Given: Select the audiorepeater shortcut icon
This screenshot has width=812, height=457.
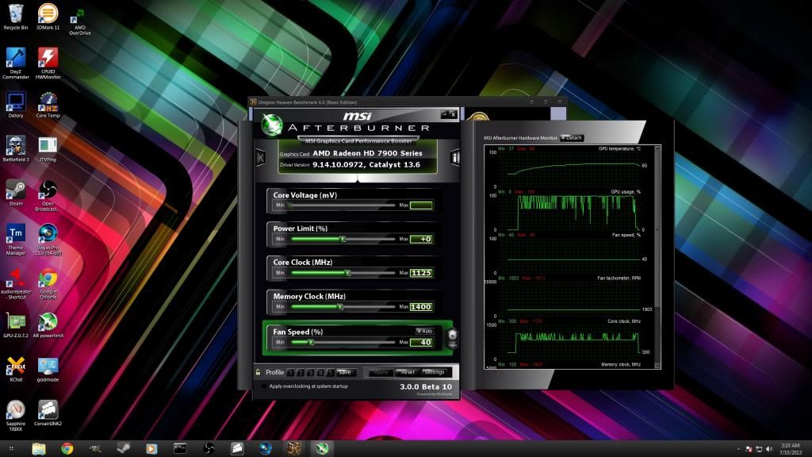Looking at the screenshot, I should [x=16, y=284].
